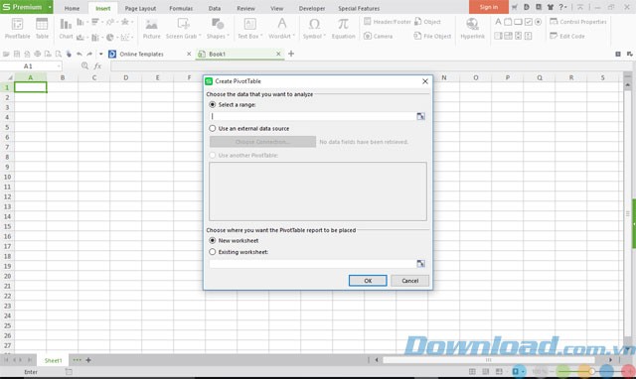Open Header/Footer settings
636x379 pixels.
[388, 22]
